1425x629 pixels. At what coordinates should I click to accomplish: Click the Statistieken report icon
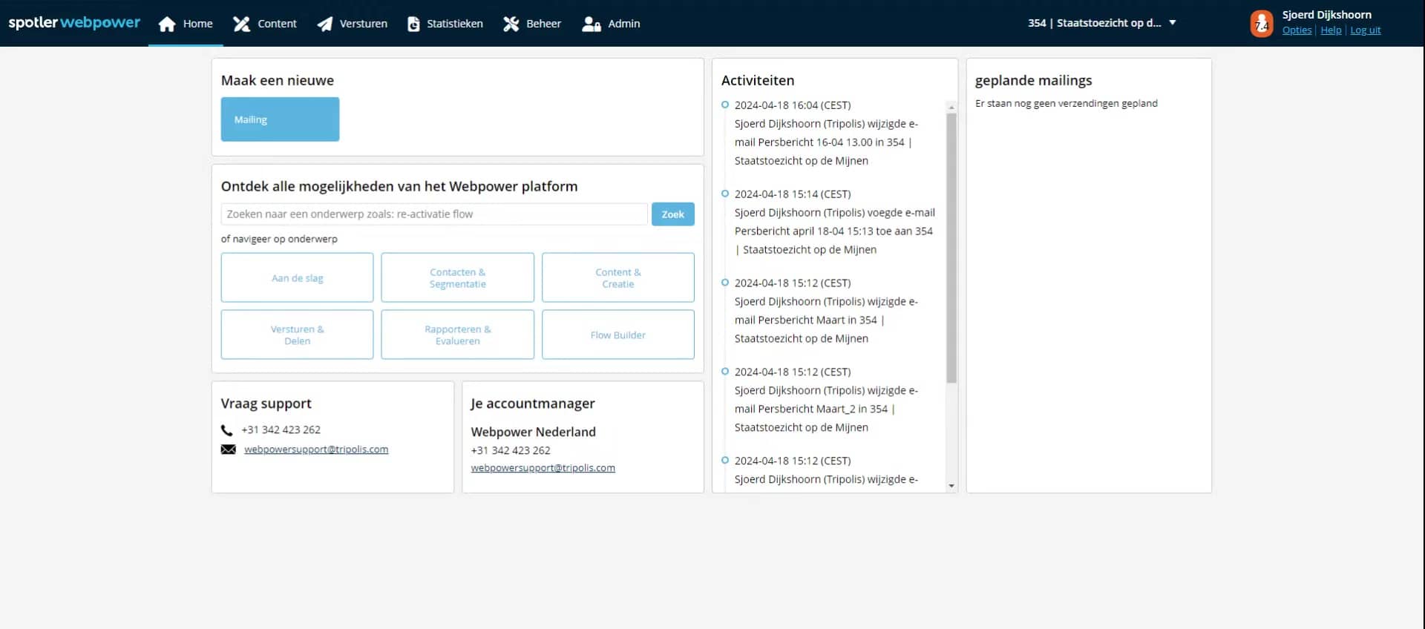click(413, 24)
